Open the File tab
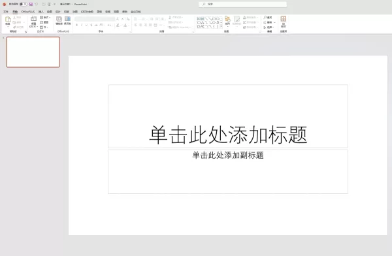 pos(6,12)
